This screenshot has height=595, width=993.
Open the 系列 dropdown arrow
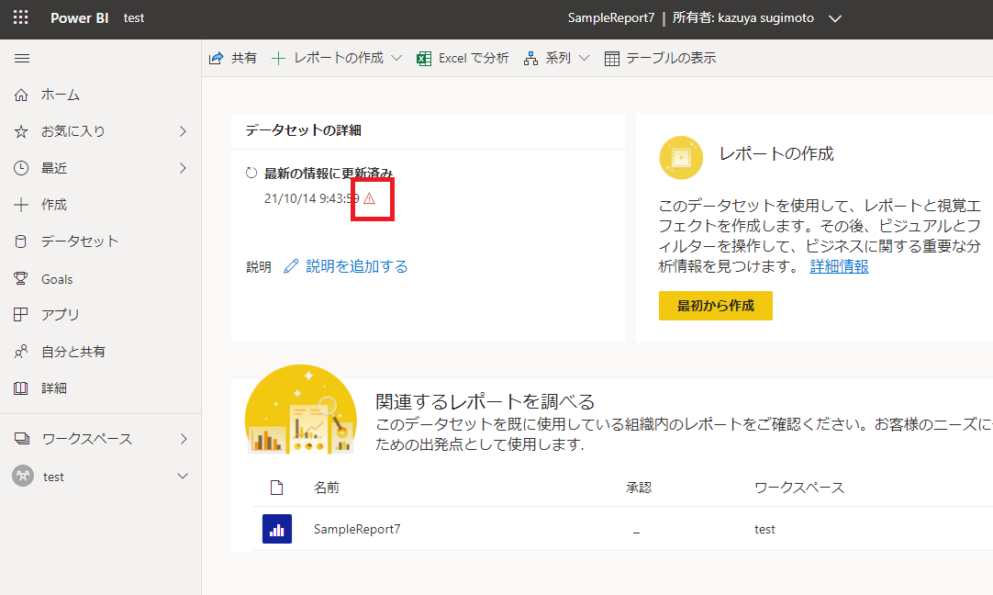584,58
